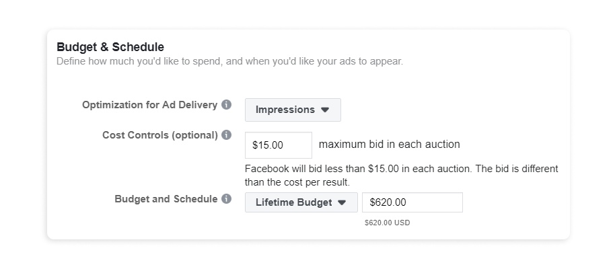Click info icon beside Budget and Schedule label
Screen dimensions: 613x275
226,199
